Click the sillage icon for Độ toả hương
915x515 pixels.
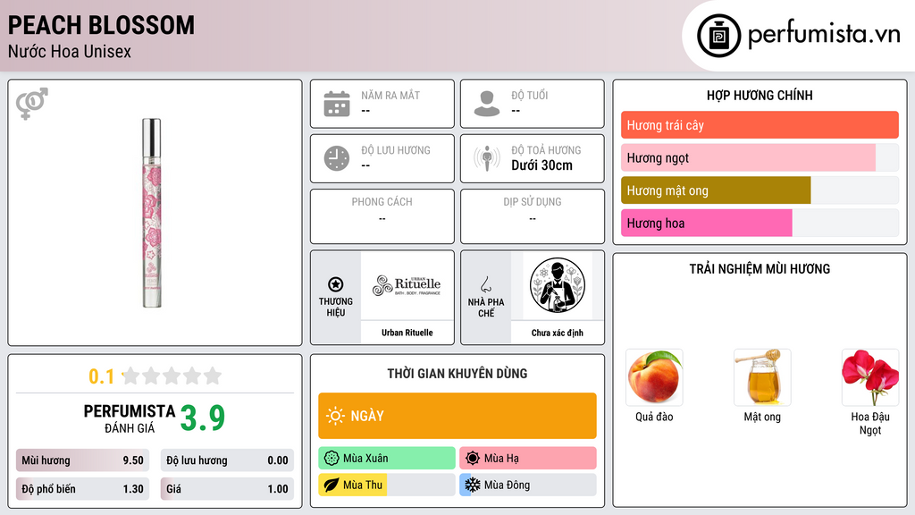(487, 158)
